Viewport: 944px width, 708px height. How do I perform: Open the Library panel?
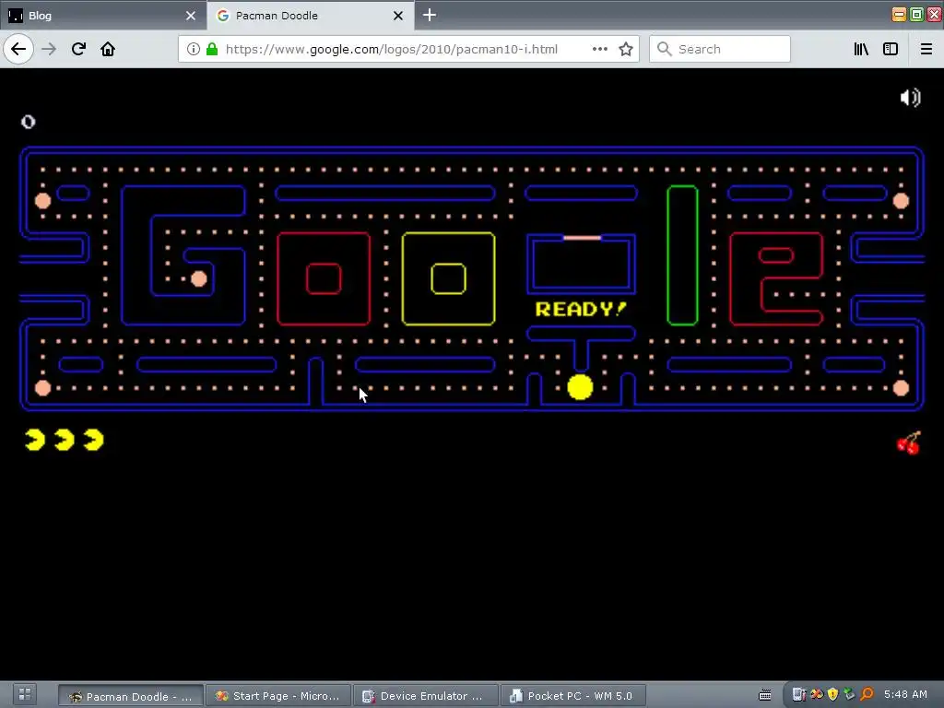coord(861,49)
